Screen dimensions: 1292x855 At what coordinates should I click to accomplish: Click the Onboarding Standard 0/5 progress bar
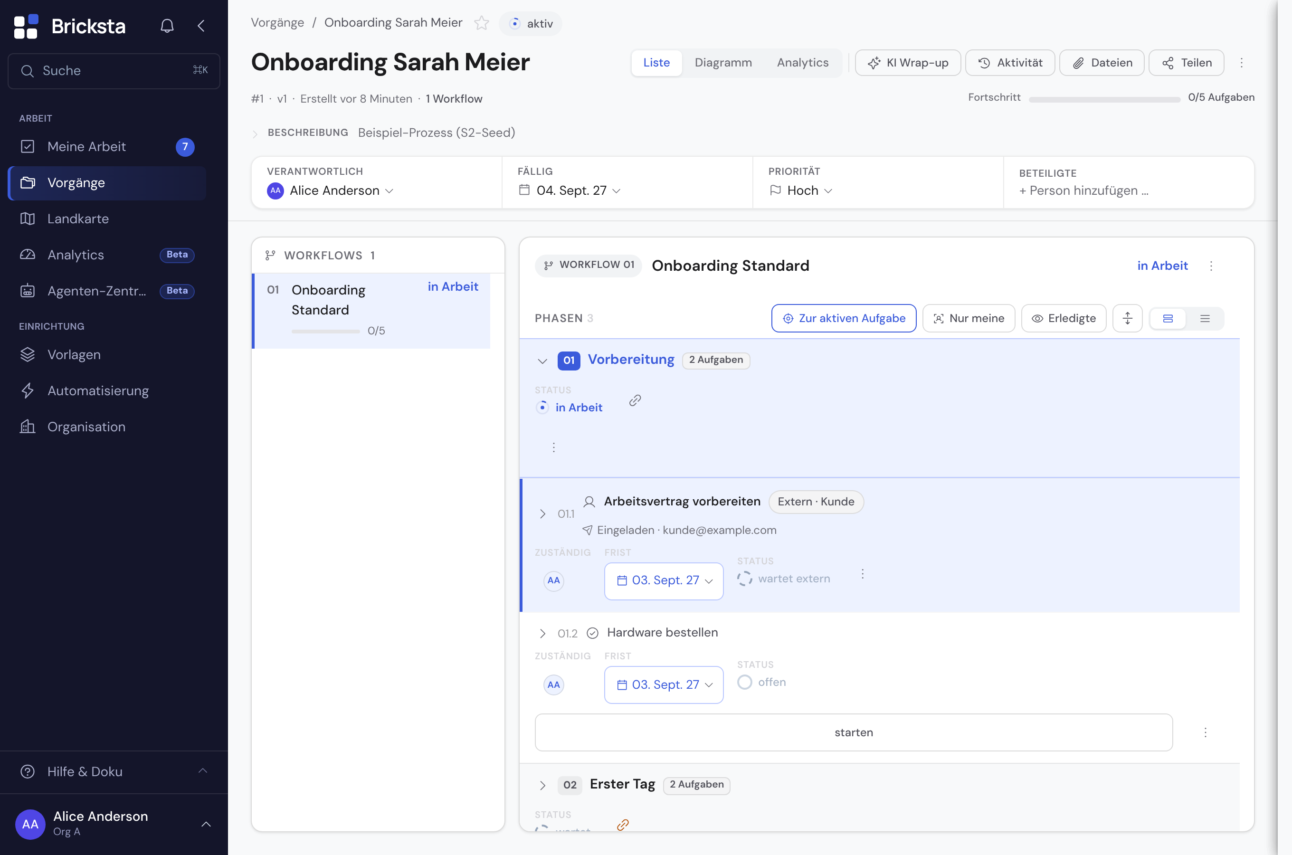tap(325, 331)
